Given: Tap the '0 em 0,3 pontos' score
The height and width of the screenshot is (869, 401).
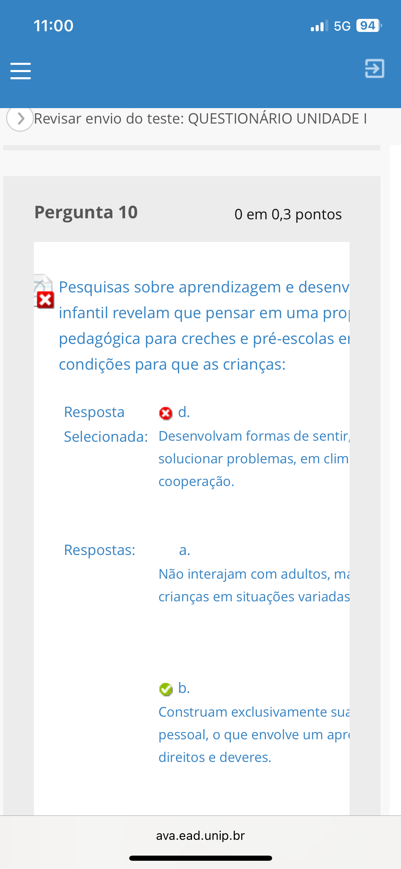Looking at the screenshot, I should pos(288,215).
